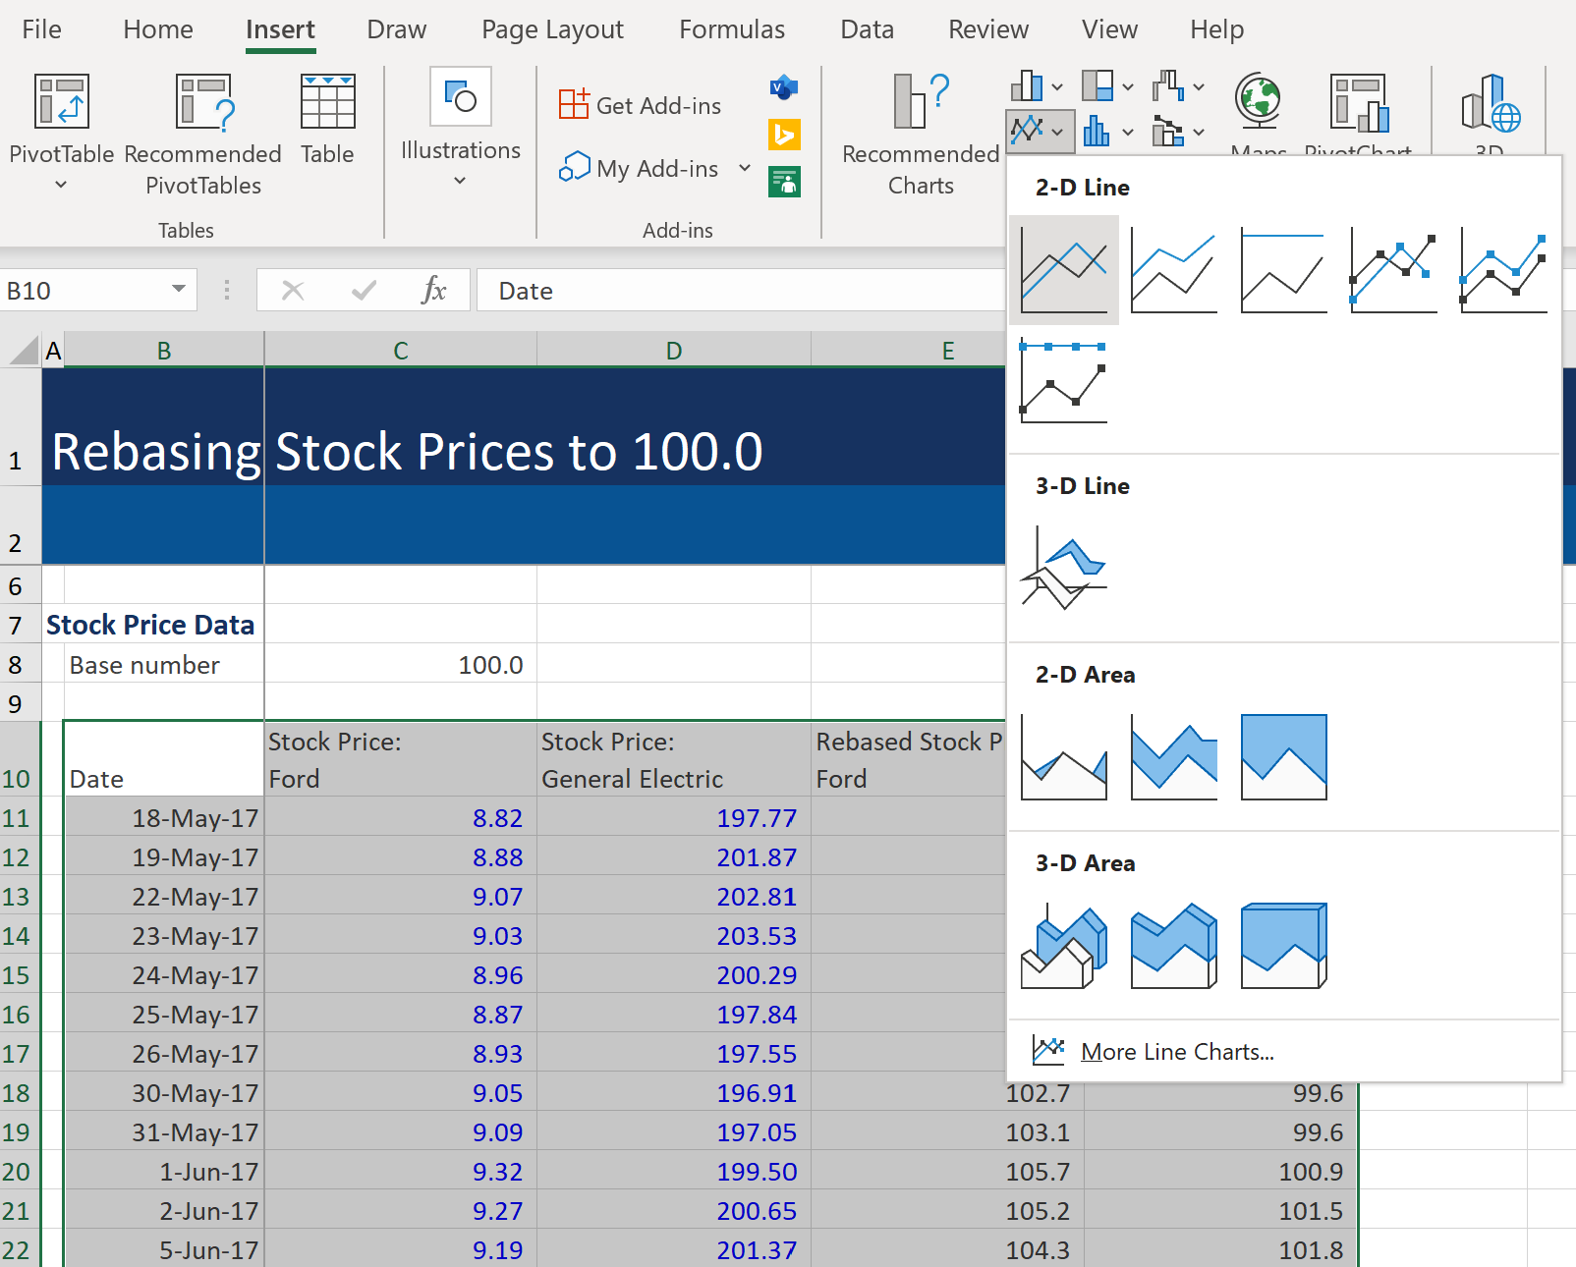1576x1267 pixels.
Task: Open the Name Box dropdown
Action: pyautogui.click(x=177, y=290)
